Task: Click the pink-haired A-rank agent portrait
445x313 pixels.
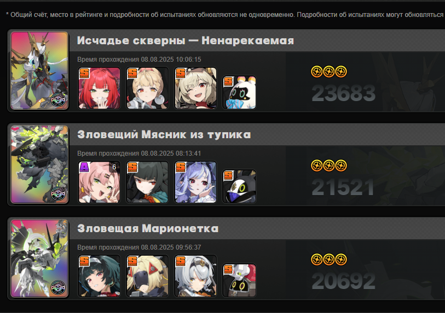Action: click(99, 182)
